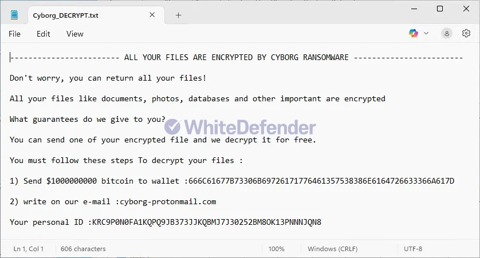
Task: Expand the Copilot dropdown chevron
Action: (x=426, y=33)
